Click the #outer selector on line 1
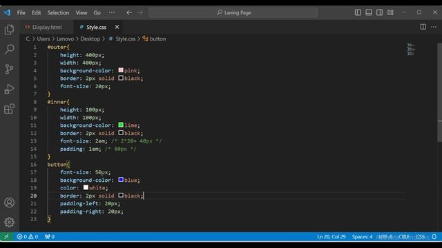 click(x=57, y=48)
